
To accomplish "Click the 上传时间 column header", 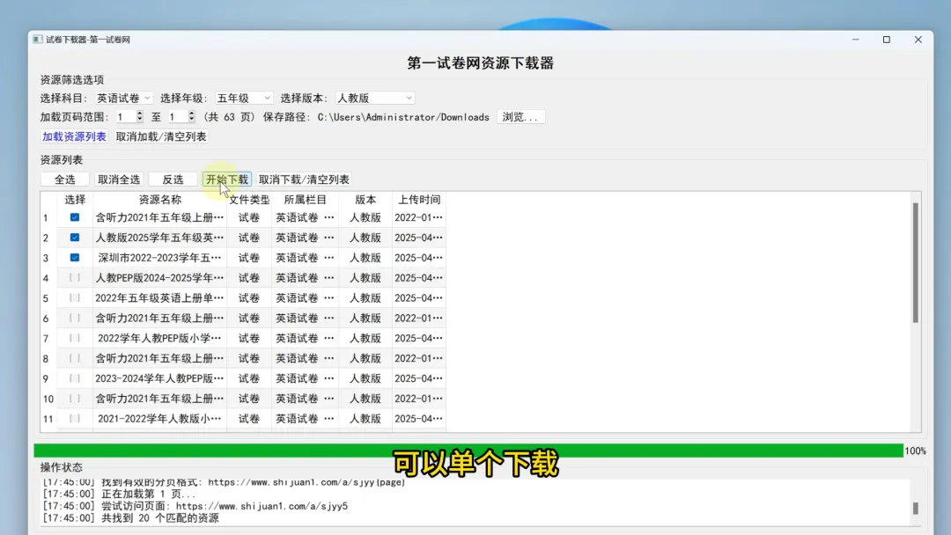I will click(x=418, y=200).
